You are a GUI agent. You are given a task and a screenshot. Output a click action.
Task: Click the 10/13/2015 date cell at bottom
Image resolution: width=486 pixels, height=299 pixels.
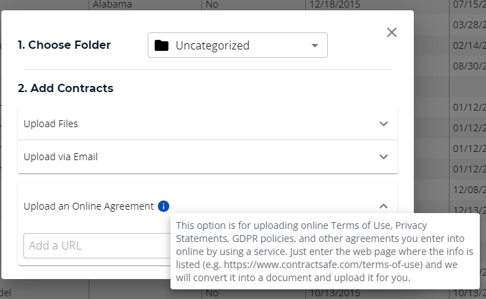tap(335, 293)
